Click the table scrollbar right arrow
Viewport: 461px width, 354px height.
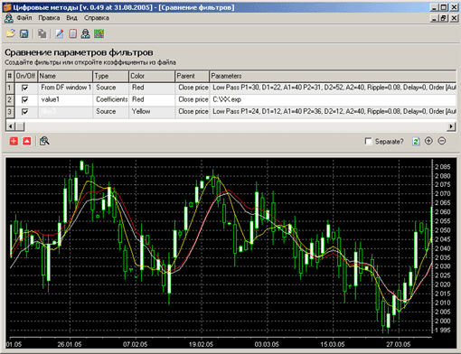[451, 126]
